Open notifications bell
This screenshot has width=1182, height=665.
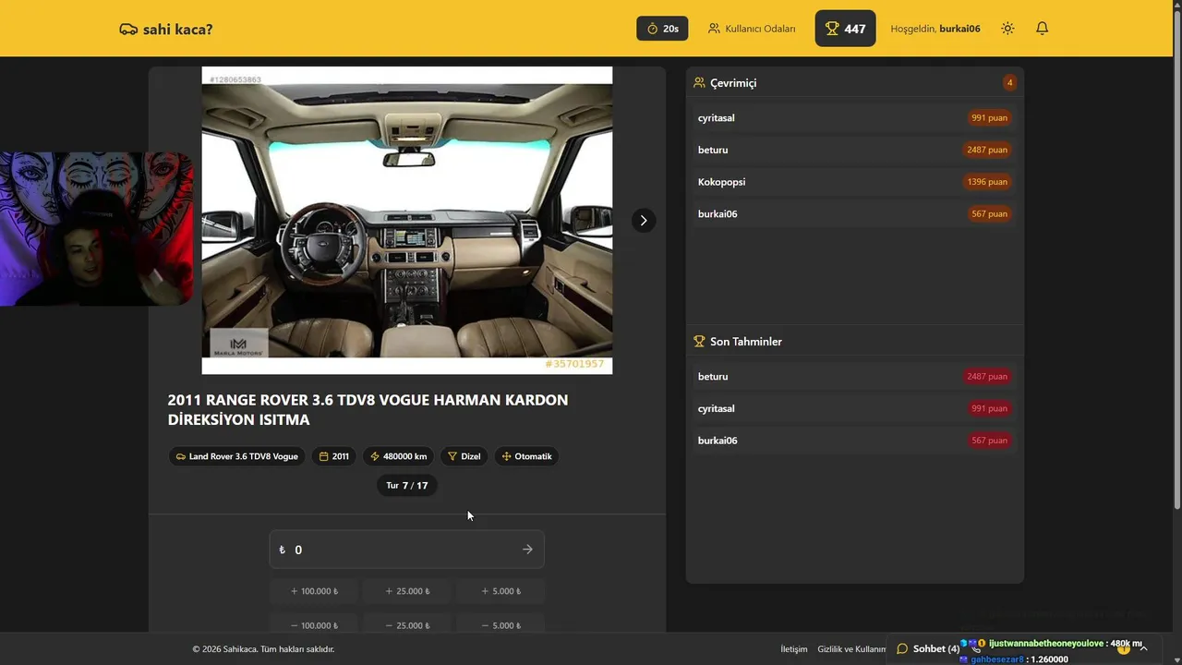click(1042, 29)
